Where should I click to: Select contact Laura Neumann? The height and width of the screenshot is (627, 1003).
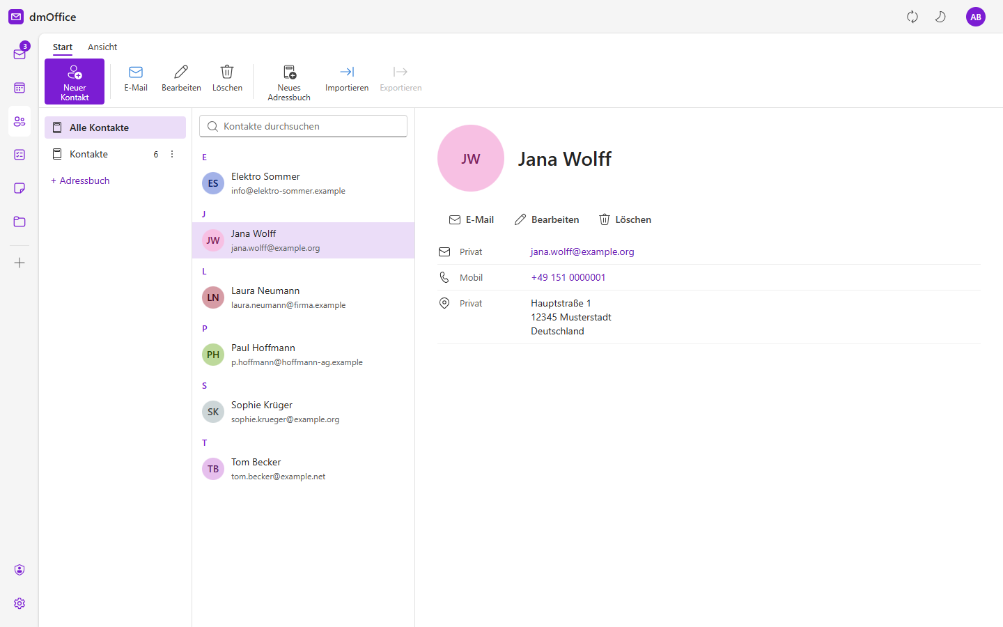click(303, 297)
